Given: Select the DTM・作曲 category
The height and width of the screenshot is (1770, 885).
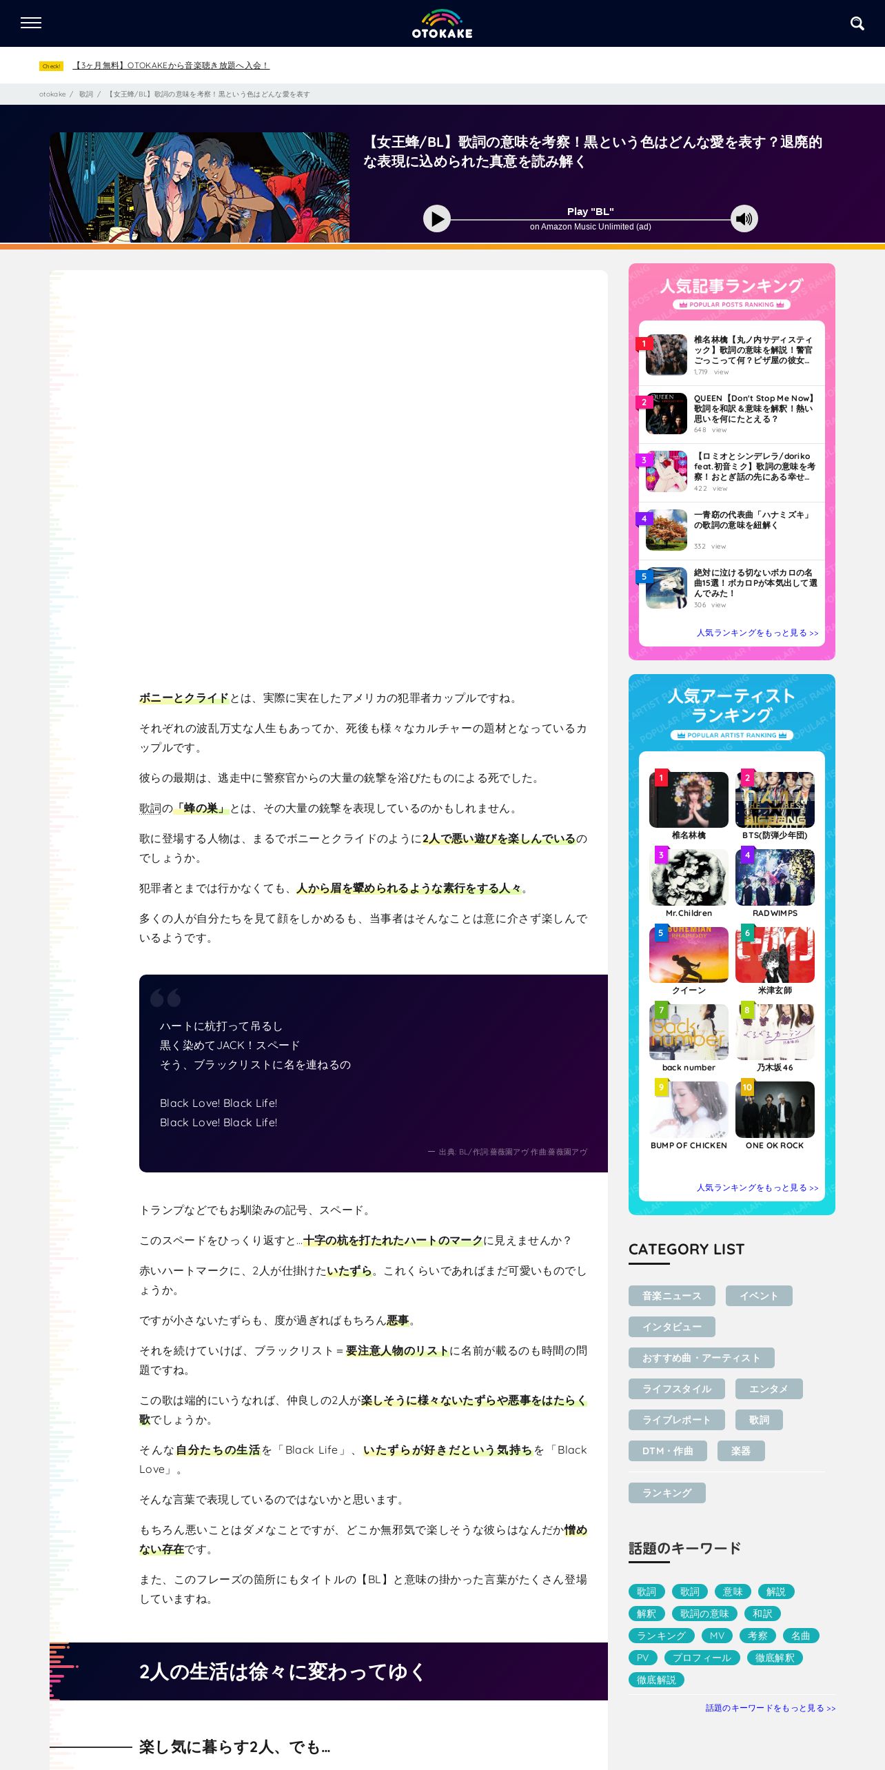Looking at the screenshot, I should click(667, 1451).
